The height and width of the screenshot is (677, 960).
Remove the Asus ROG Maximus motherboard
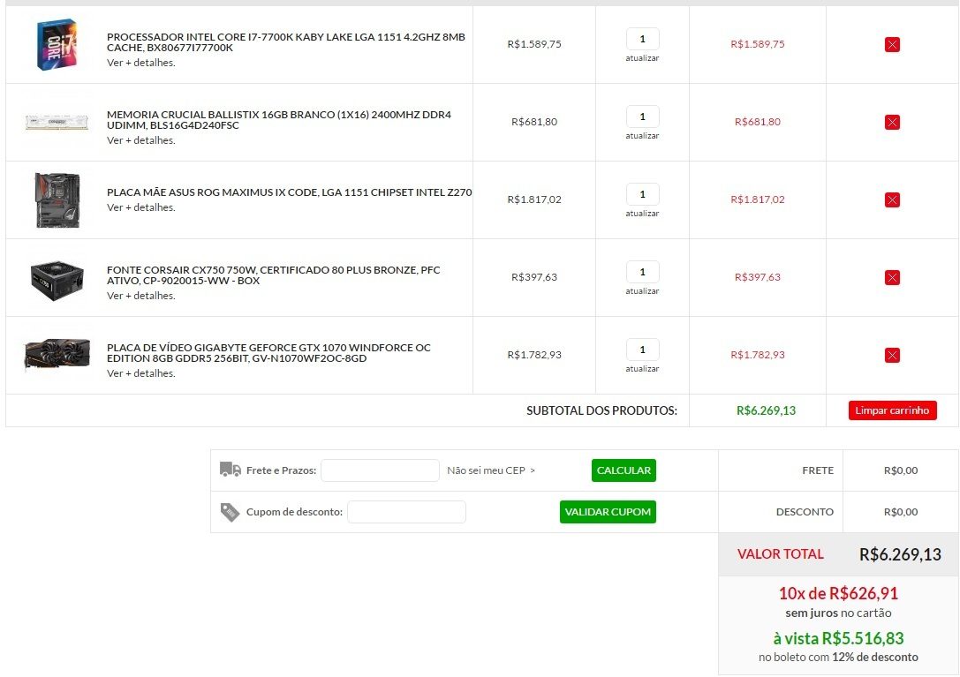(x=892, y=199)
